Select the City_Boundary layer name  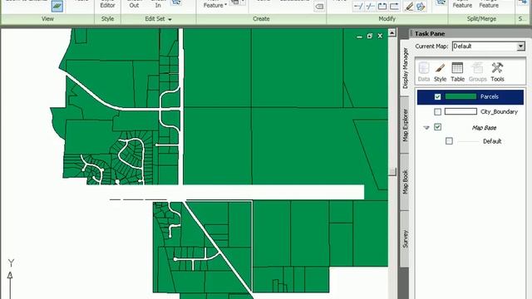[499, 111]
